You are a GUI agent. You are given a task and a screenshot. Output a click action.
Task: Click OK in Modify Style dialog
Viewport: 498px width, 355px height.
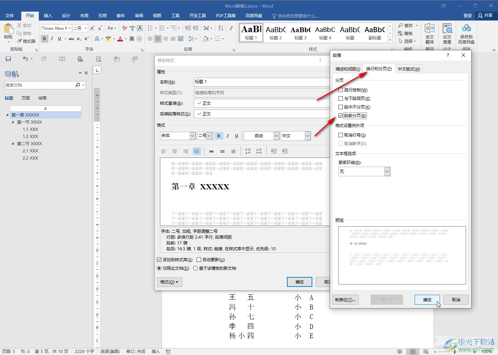pos(300,282)
